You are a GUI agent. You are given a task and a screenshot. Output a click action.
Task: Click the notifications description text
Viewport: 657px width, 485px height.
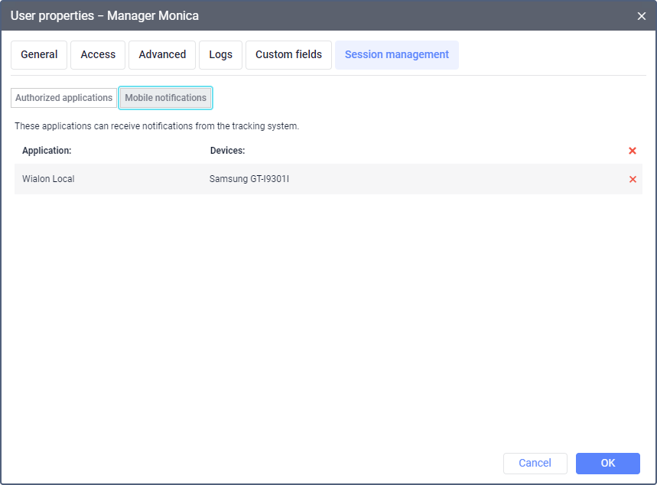click(157, 126)
